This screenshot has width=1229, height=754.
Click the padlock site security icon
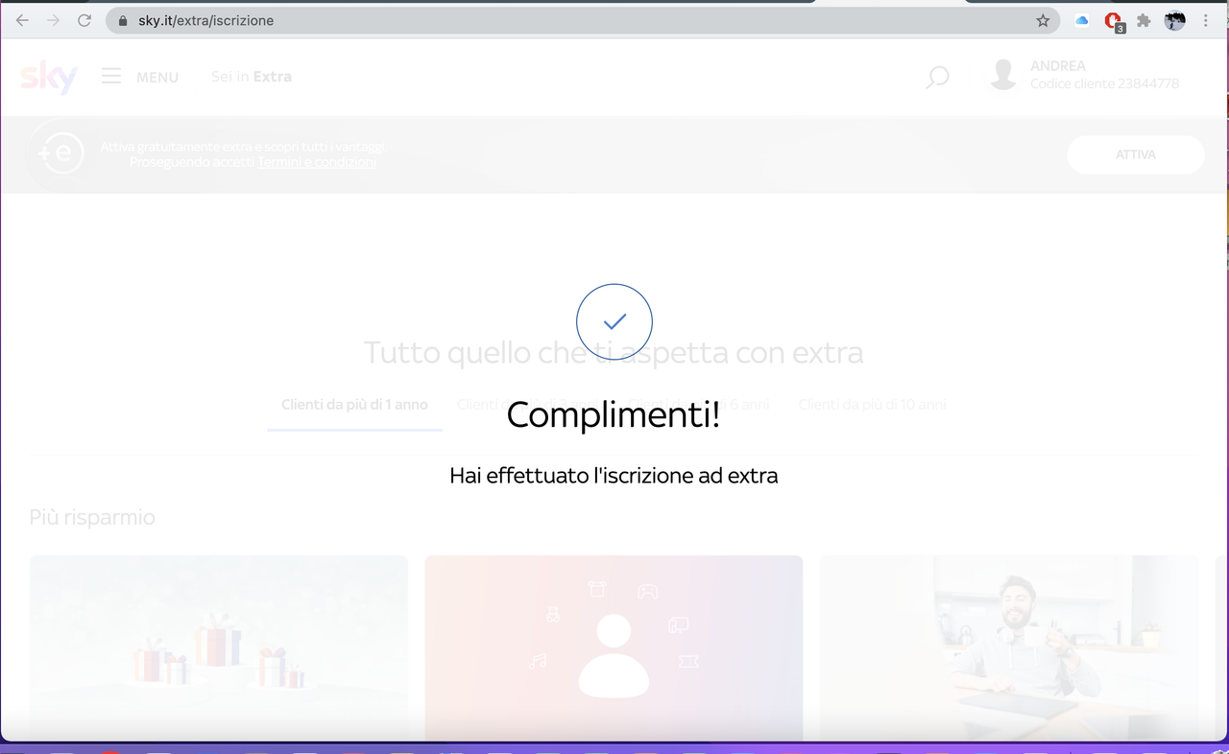point(123,20)
